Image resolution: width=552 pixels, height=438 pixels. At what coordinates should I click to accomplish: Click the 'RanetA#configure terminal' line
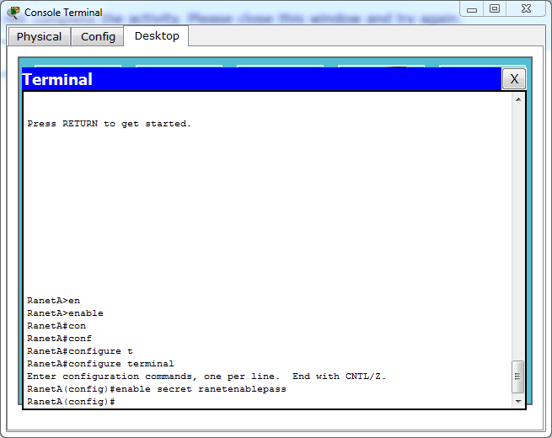point(100,364)
